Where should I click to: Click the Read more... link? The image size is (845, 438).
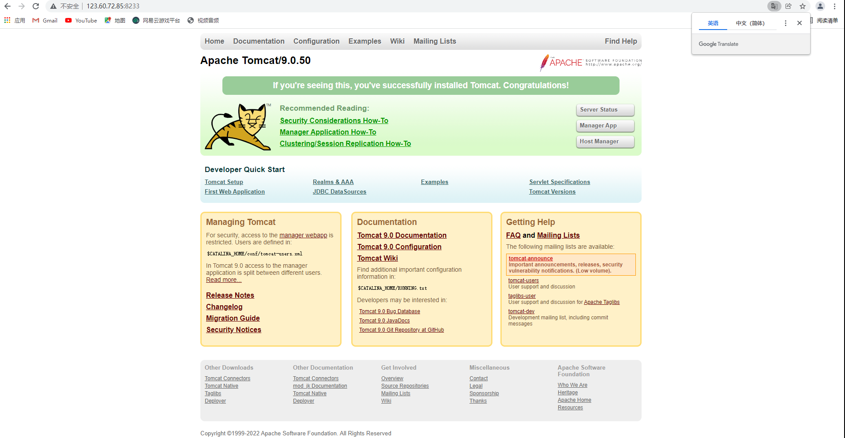pyautogui.click(x=224, y=280)
